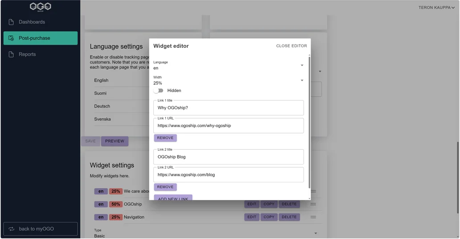Click the Reports document icon
Image resolution: width=460 pixels, height=239 pixels.
pos(11,54)
